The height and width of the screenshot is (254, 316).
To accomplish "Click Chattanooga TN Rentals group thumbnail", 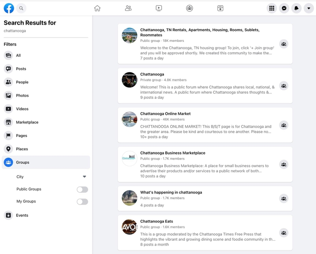I will pyautogui.click(x=130, y=35).
